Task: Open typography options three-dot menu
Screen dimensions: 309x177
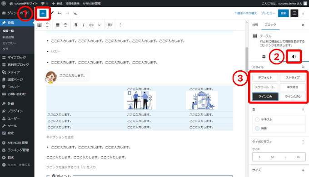Action: coord(303,142)
